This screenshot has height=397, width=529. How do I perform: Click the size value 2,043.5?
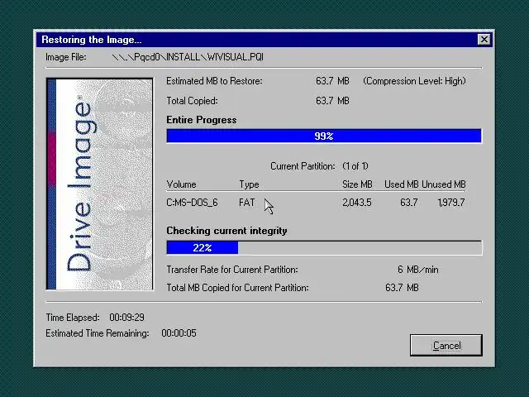[356, 203]
